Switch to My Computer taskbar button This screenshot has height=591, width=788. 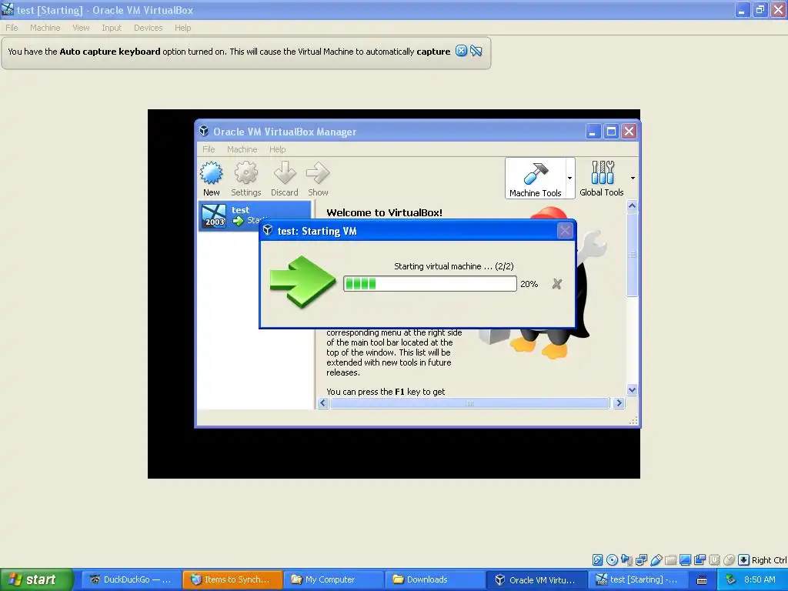pos(333,579)
